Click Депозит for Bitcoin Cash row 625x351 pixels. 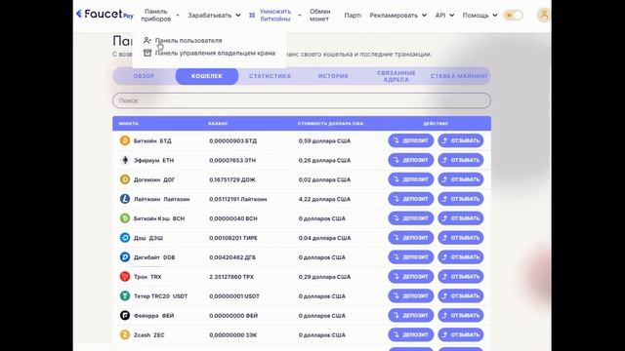point(410,218)
